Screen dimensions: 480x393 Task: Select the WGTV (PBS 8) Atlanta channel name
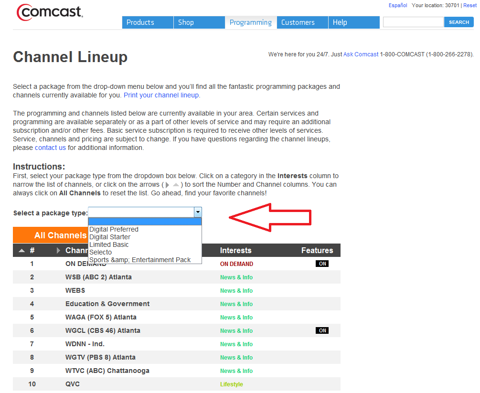[x=100, y=357]
